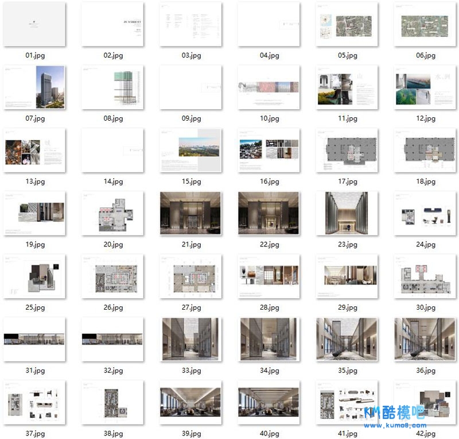Open the 15.jpg city skyline thumbnail
The height and width of the screenshot is (439, 459).
pos(190,151)
